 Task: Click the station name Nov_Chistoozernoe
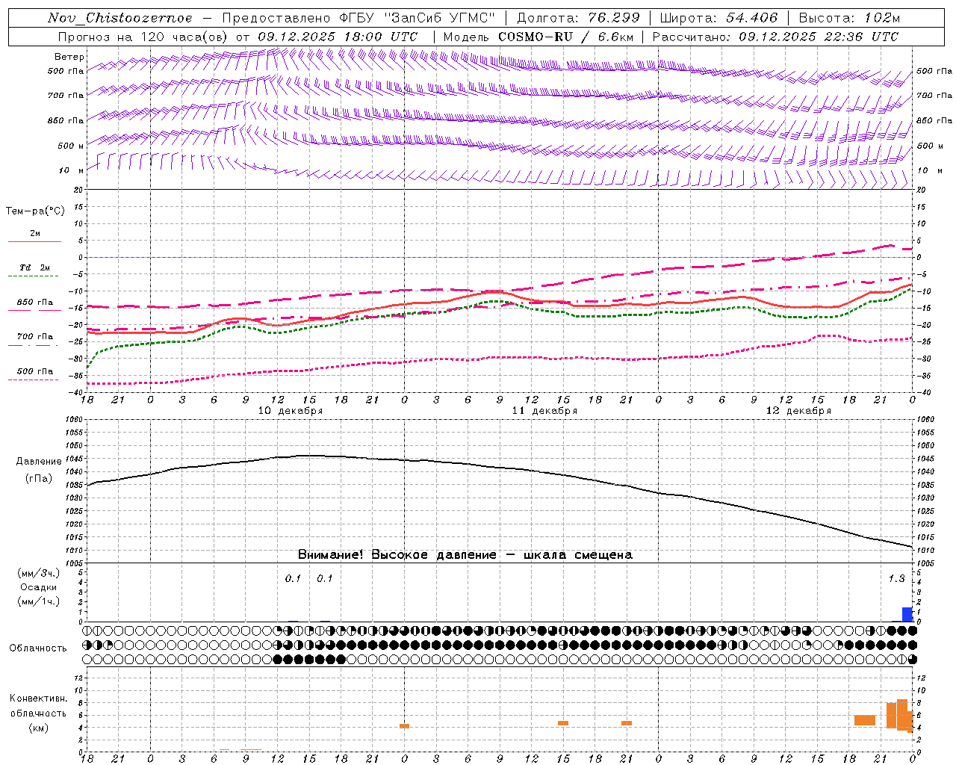pos(119,18)
